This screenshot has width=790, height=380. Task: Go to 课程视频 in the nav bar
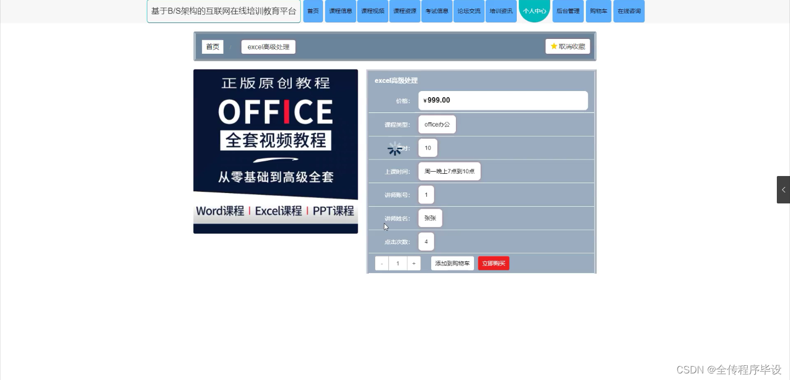coord(373,11)
